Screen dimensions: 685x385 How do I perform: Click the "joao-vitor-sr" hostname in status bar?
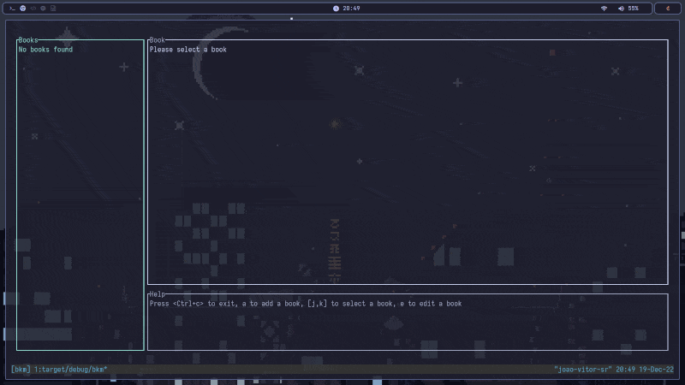pos(582,370)
